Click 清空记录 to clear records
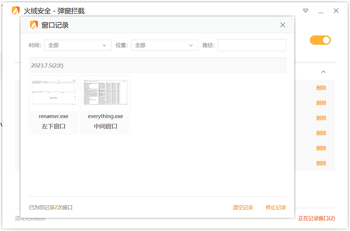Viewport: 350px width, 231px height. tap(243, 208)
